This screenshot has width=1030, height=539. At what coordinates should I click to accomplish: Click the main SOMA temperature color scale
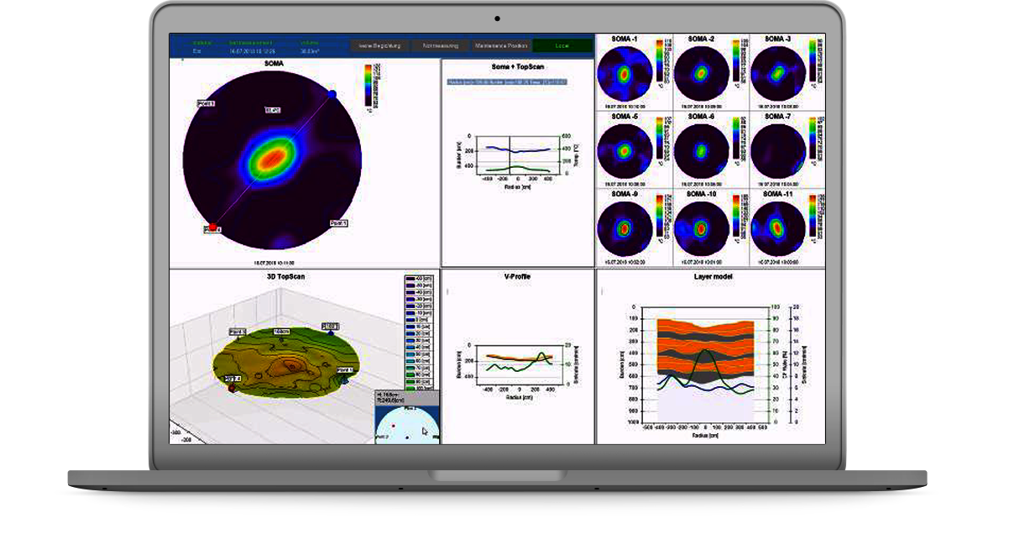369,86
